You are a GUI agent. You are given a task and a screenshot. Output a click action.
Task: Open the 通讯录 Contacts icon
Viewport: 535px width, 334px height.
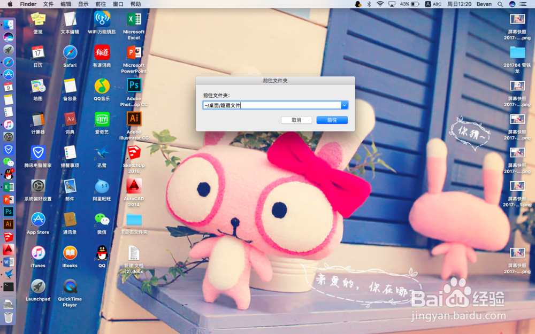click(70, 220)
